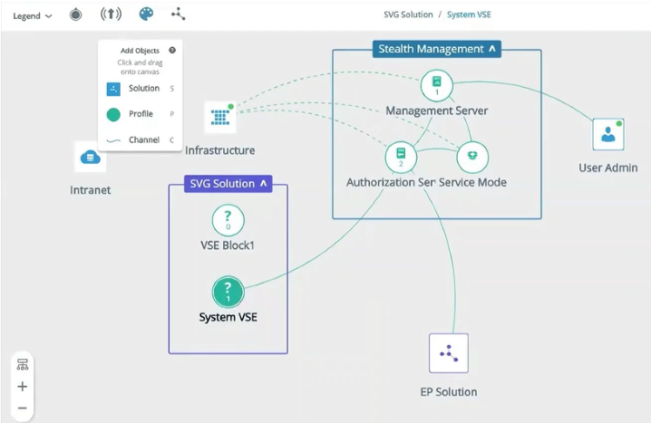Zoom in with the plus button
Viewport: 651px width, 423px height.
(23, 386)
